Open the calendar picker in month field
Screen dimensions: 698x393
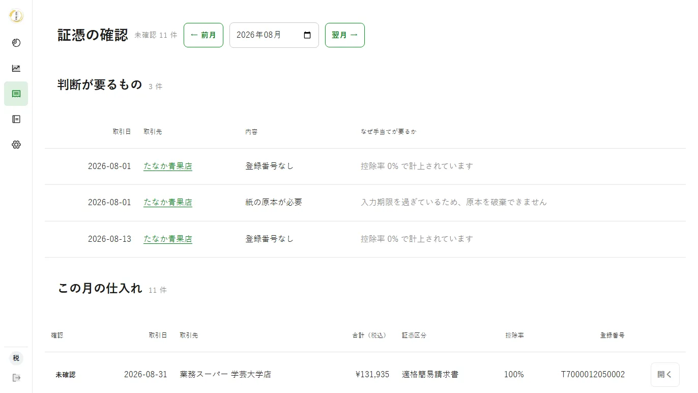(307, 35)
